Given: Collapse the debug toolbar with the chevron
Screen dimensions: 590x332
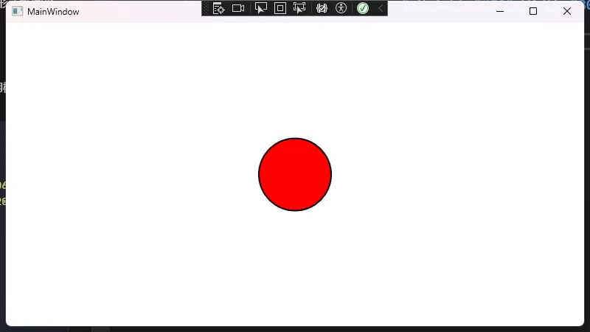Looking at the screenshot, I should 381,8.
